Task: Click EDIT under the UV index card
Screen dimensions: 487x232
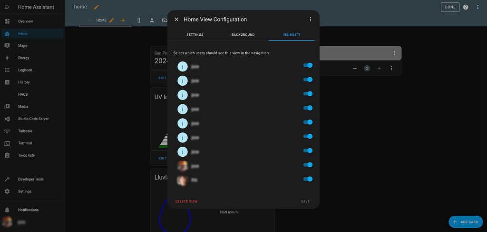Action: (x=163, y=158)
